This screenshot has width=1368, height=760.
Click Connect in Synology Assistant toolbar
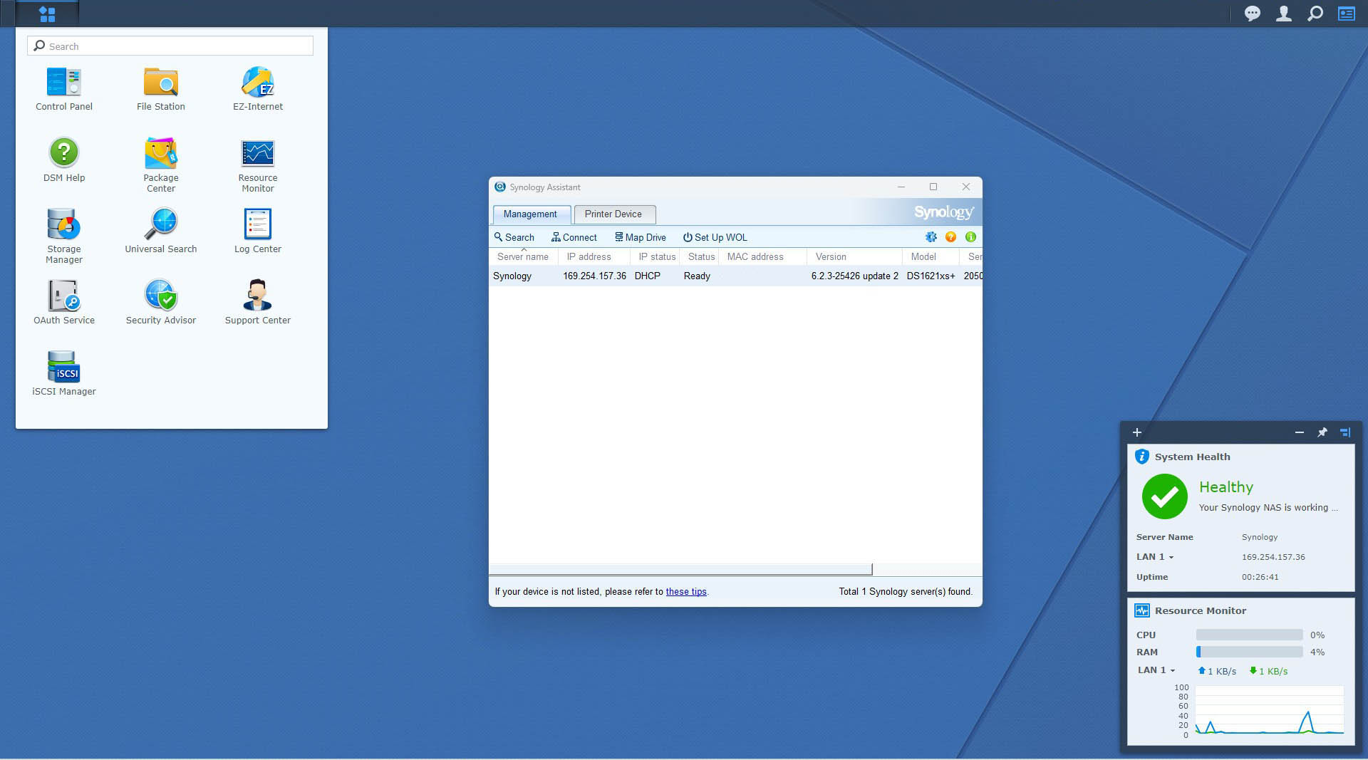574,237
